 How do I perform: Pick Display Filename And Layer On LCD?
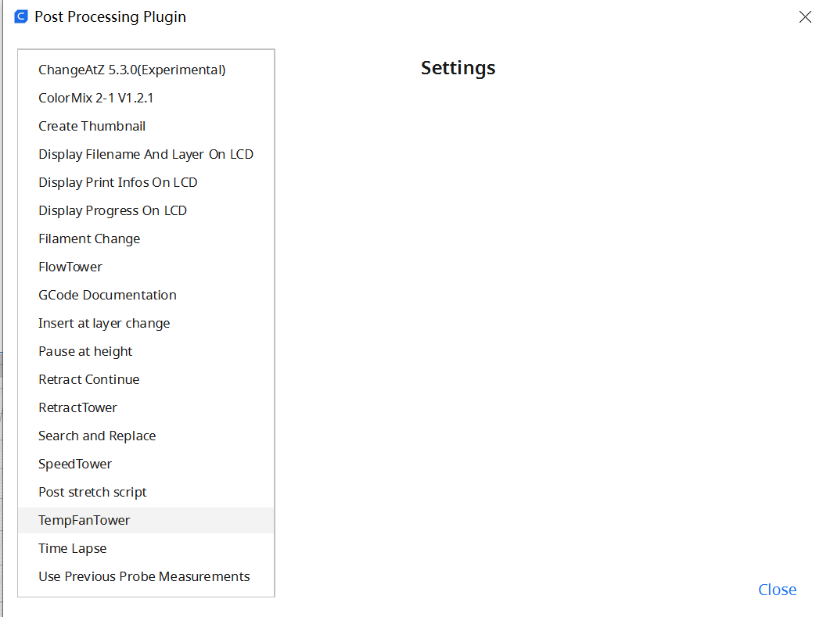tap(146, 154)
